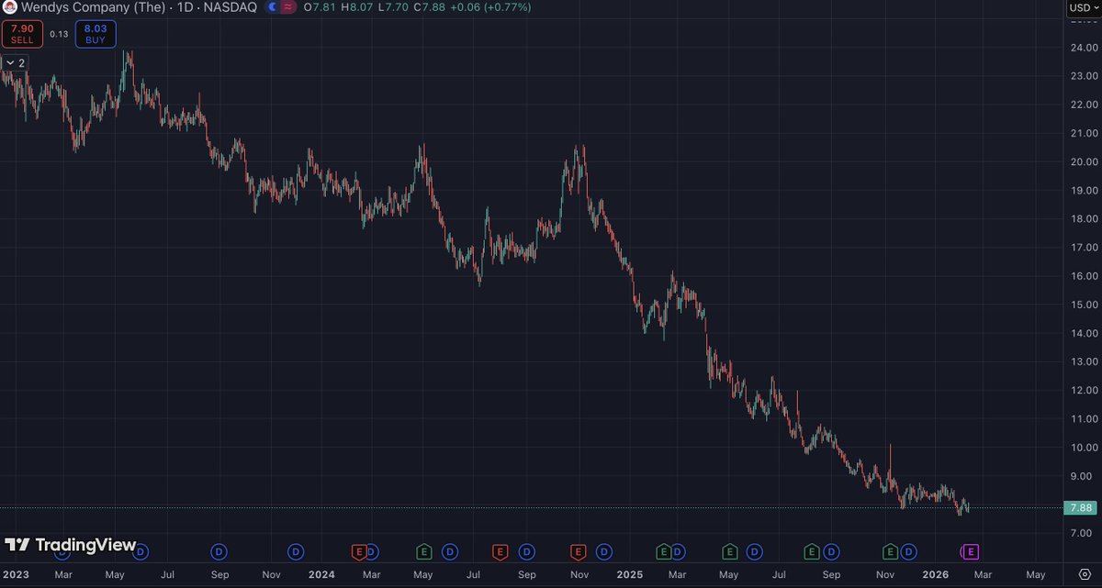Open the green earnings marker near Mar 2025
Screen dimensions: 1102x588
point(664,551)
